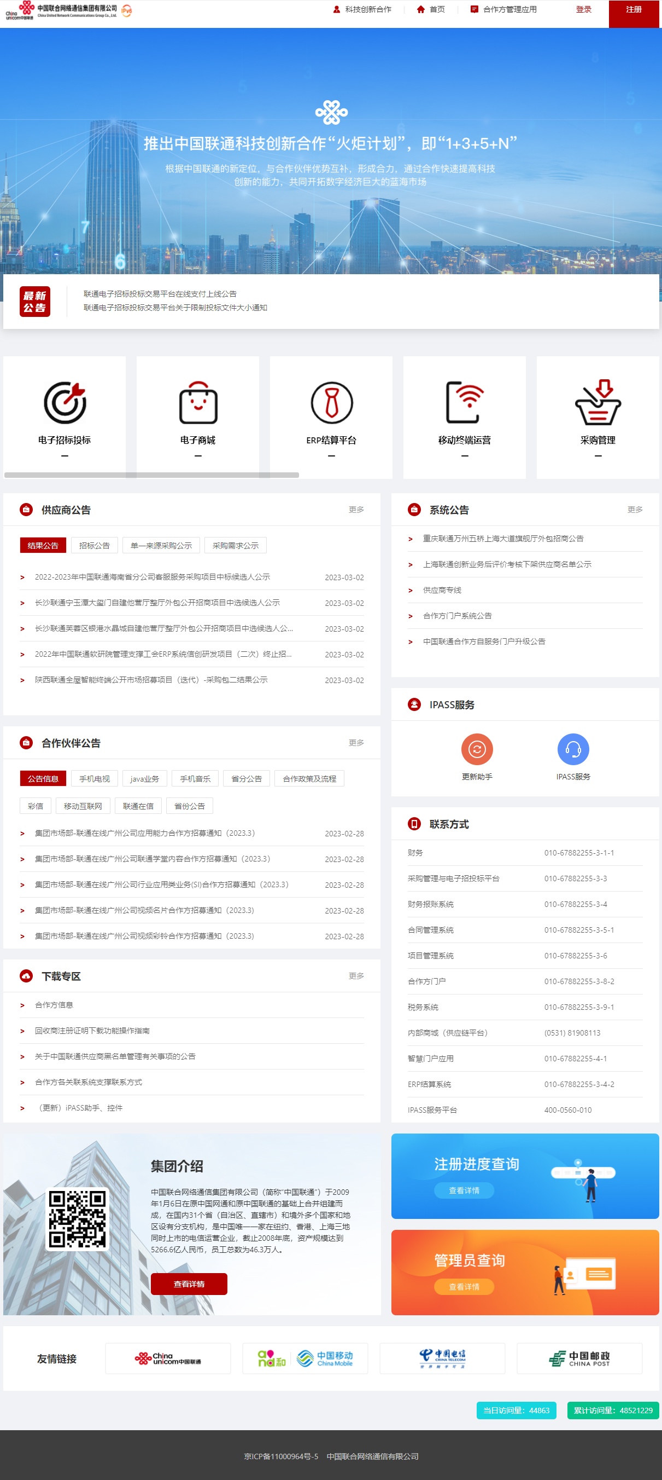Viewport: 662px width, 1480px height.
Task: Click the 系统公告 section icon
Action: point(414,510)
